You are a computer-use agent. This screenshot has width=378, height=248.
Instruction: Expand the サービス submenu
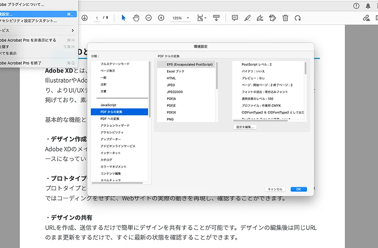[38, 30]
